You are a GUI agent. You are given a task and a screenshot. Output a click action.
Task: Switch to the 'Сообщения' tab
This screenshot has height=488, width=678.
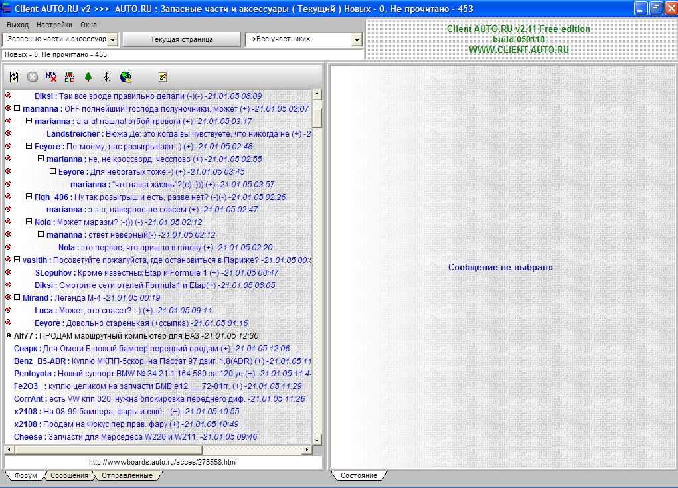[69, 475]
